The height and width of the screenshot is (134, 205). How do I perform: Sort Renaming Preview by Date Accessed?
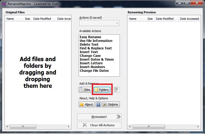tap(189, 19)
